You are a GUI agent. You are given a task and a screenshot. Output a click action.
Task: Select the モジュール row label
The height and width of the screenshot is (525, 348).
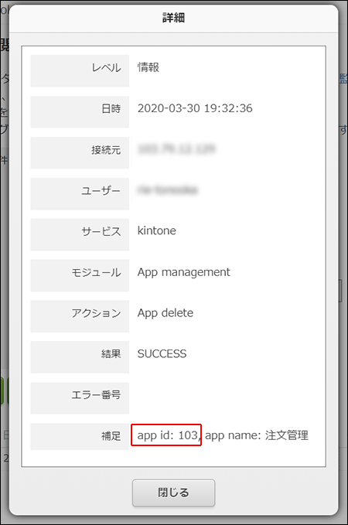click(96, 272)
